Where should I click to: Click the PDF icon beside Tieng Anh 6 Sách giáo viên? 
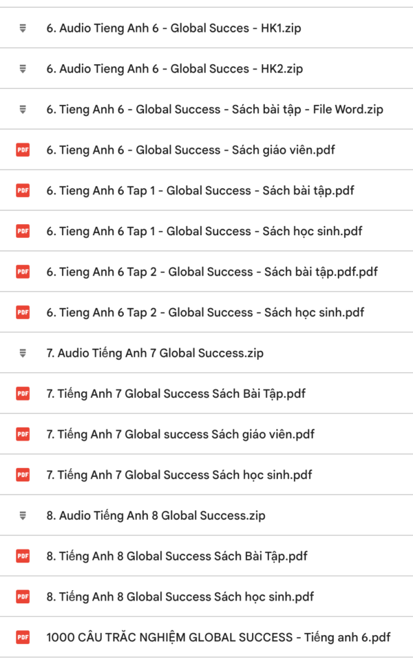(22, 150)
